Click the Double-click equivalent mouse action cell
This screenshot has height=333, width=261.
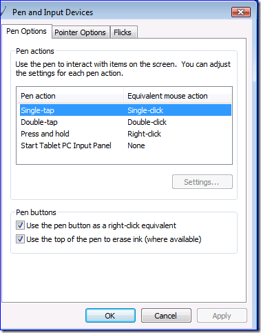pos(147,122)
